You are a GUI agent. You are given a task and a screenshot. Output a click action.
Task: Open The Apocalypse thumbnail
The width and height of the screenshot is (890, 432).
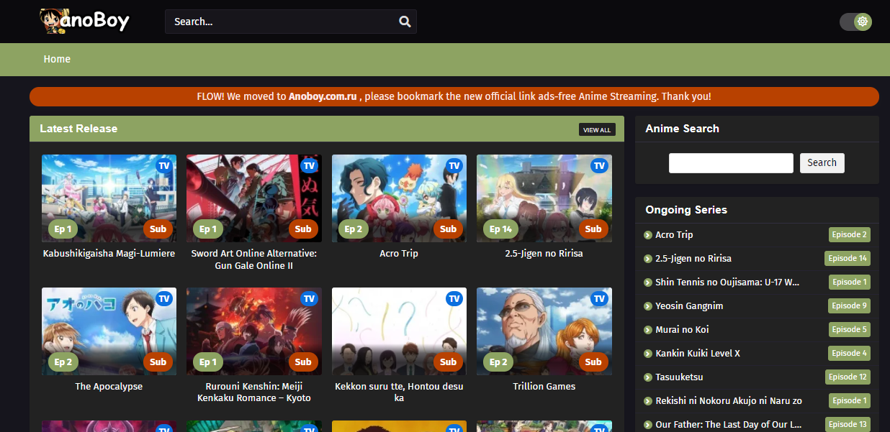click(109, 331)
